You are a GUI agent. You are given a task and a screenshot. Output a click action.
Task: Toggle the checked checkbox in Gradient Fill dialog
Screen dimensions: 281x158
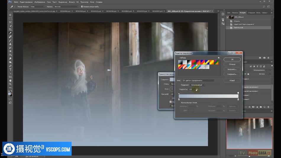tap(171, 102)
